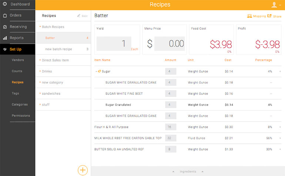Open options arrow on Sugar row
285x176 pixels.
(x=280, y=71)
